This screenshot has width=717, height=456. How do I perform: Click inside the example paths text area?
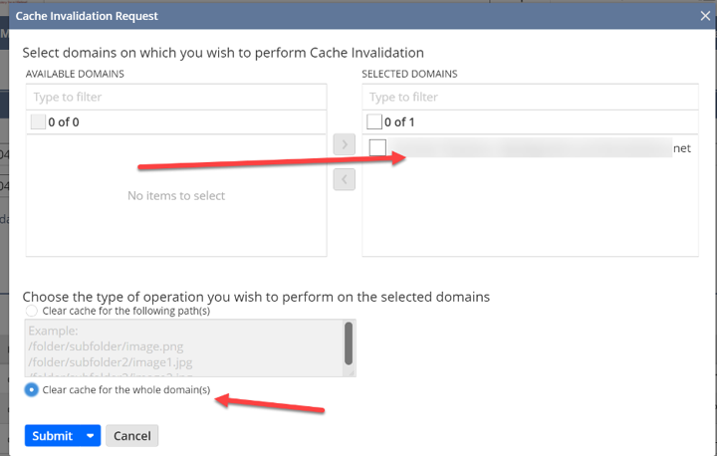(184, 348)
